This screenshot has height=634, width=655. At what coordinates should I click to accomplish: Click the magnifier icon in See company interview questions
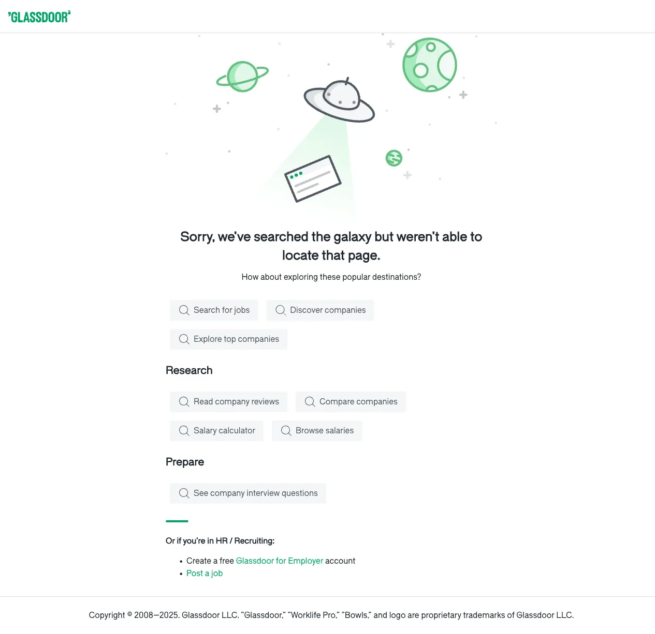click(x=184, y=493)
